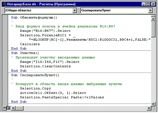Click the vertical scrollbar thumb
This screenshot has width=158, height=113.
[x=153, y=29]
